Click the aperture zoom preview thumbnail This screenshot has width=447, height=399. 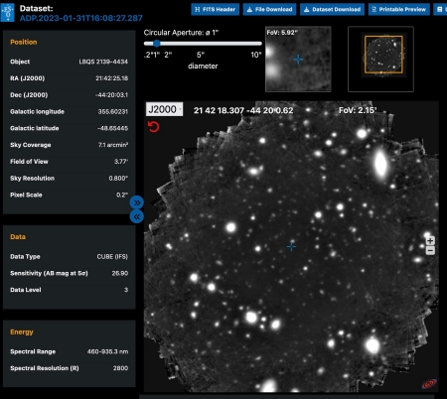298,60
